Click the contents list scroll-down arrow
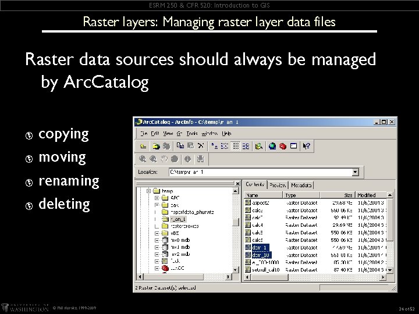 (390, 270)
